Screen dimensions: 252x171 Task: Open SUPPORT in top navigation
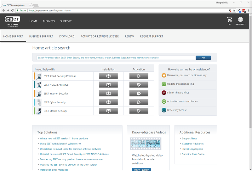point(66,21)
